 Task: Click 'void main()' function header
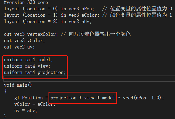point(18,85)
